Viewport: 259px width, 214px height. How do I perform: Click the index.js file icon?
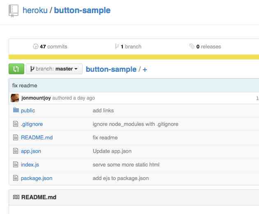point(16,164)
